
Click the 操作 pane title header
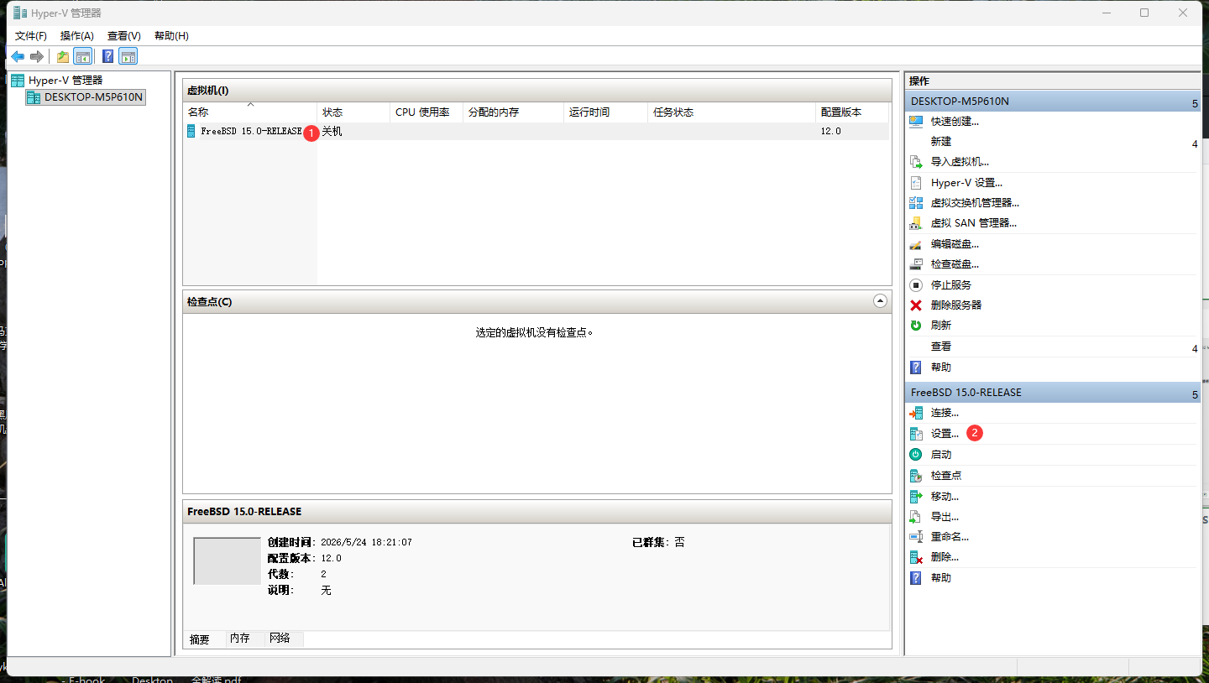tap(1053, 81)
